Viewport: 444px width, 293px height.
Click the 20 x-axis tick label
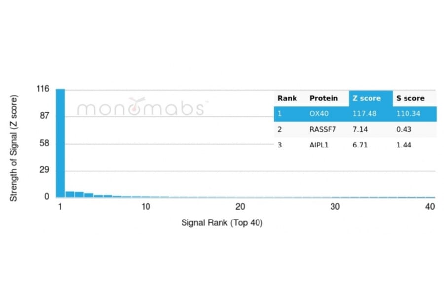point(240,207)
